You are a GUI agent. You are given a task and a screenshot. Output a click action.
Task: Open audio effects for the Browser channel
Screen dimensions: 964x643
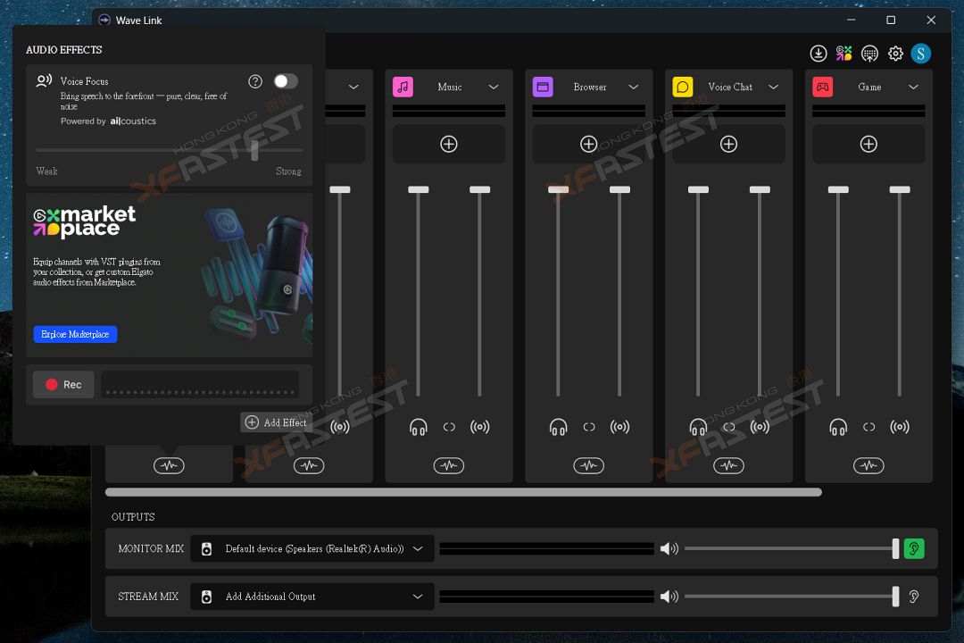click(x=588, y=466)
